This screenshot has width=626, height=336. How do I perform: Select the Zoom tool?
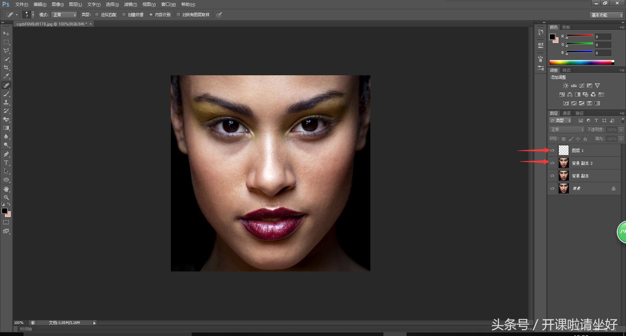click(6, 197)
